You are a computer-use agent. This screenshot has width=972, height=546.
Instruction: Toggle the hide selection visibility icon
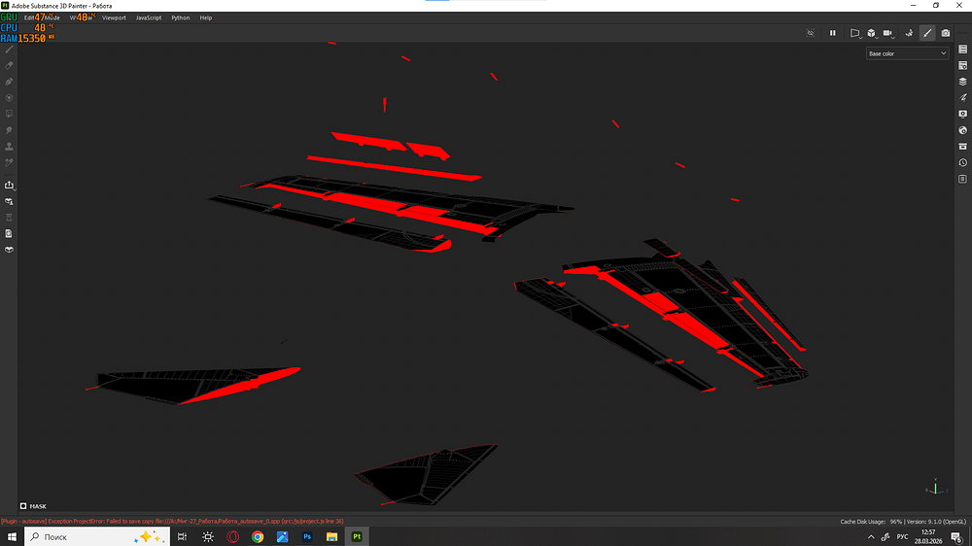pyautogui.click(x=811, y=33)
